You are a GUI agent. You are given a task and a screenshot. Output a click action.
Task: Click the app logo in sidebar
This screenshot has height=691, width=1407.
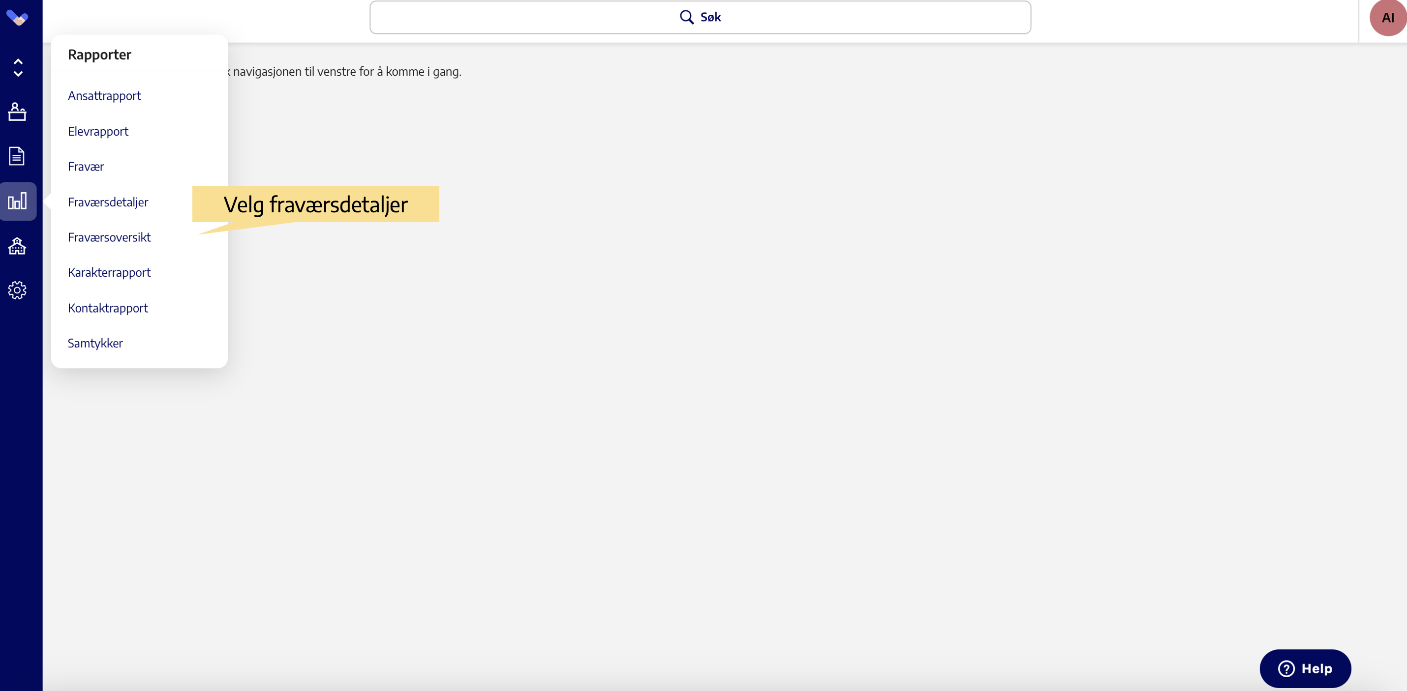(x=17, y=18)
